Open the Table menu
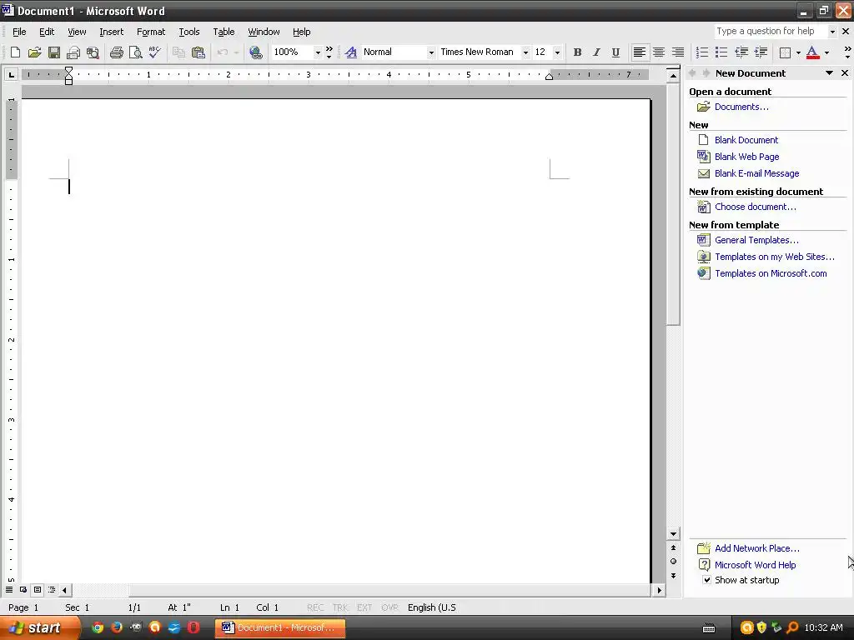Image resolution: width=854 pixels, height=640 pixels. tap(224, 32)
